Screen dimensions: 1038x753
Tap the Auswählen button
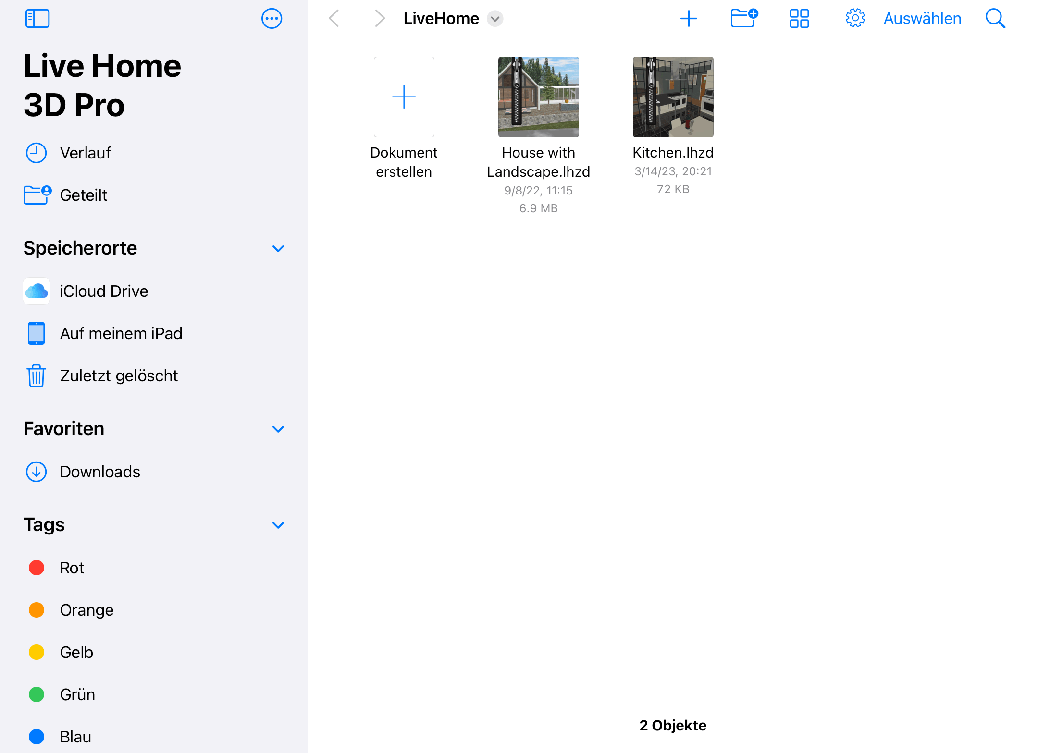(x=922, y=19)
